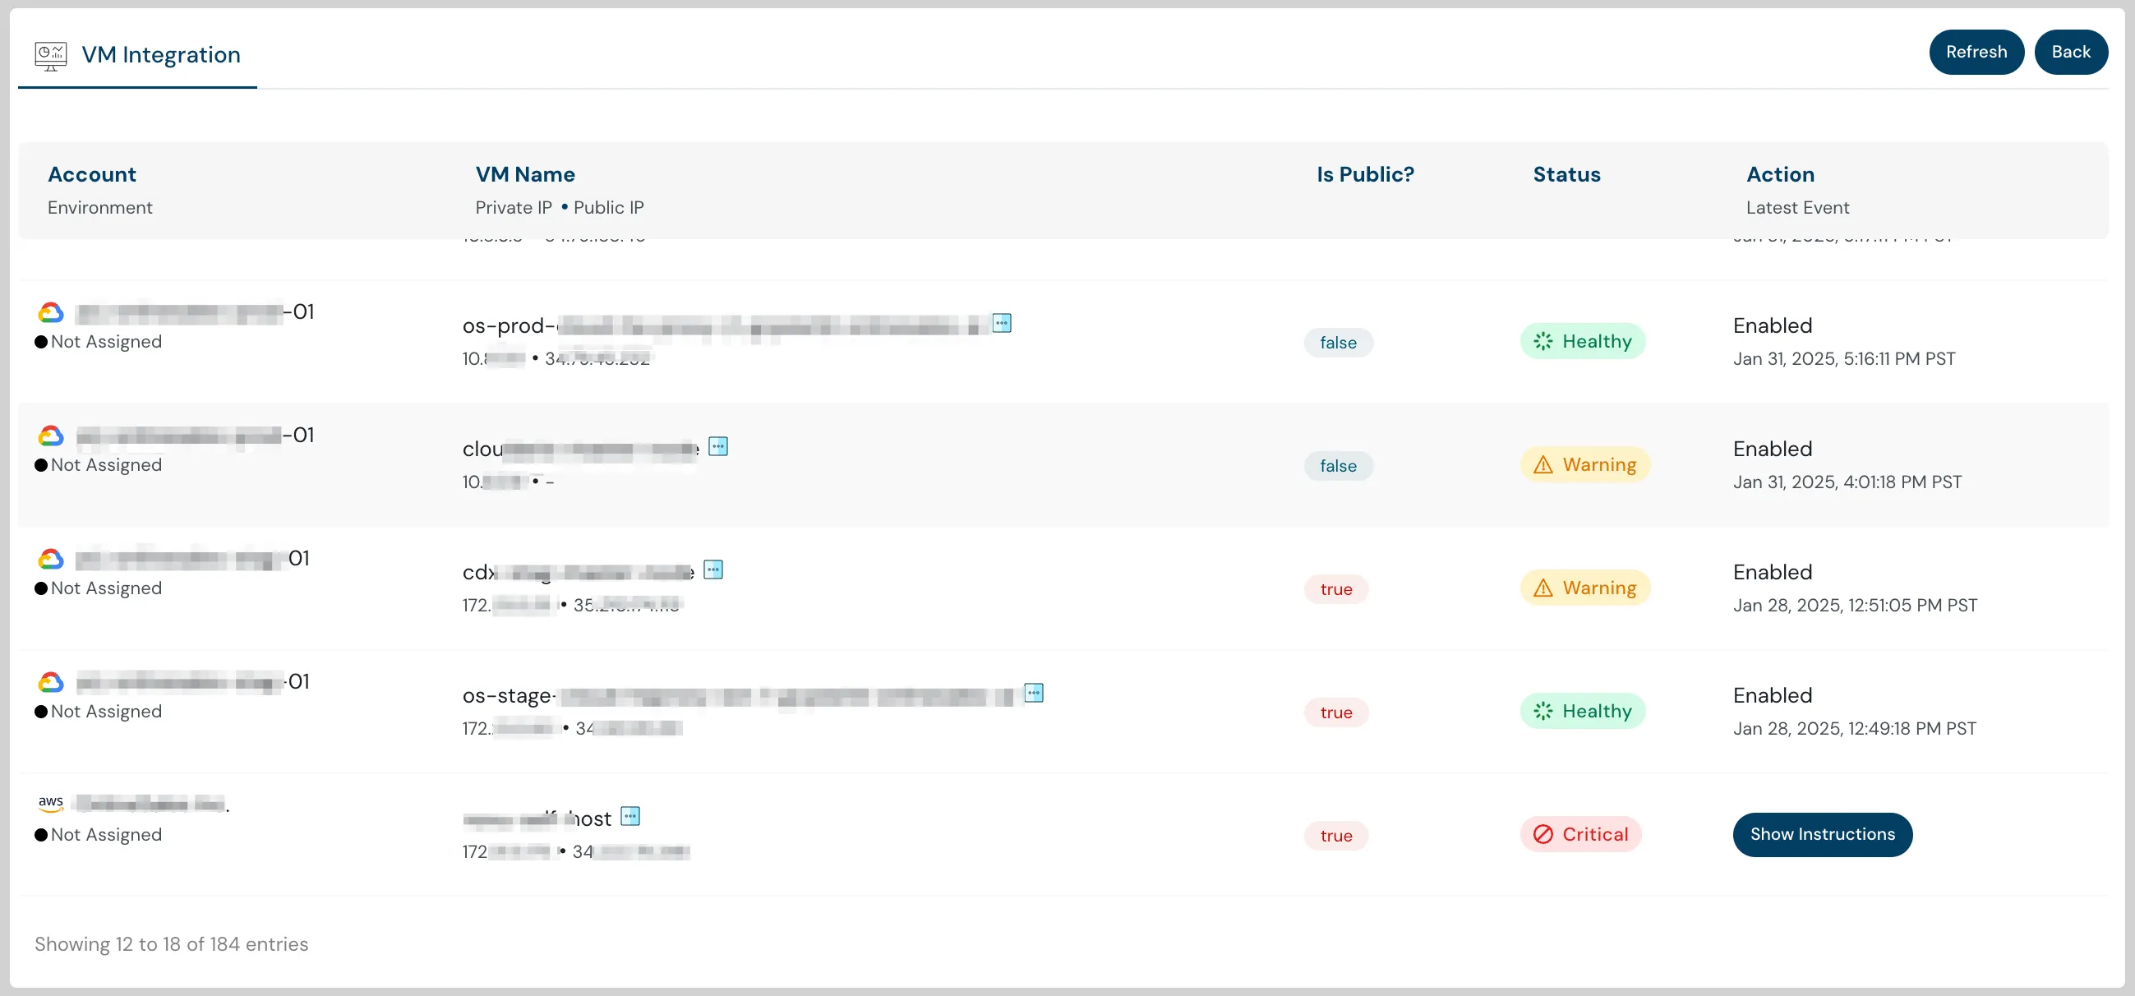Toggle the Warning status badge on the cloud row

(1584, 464)
